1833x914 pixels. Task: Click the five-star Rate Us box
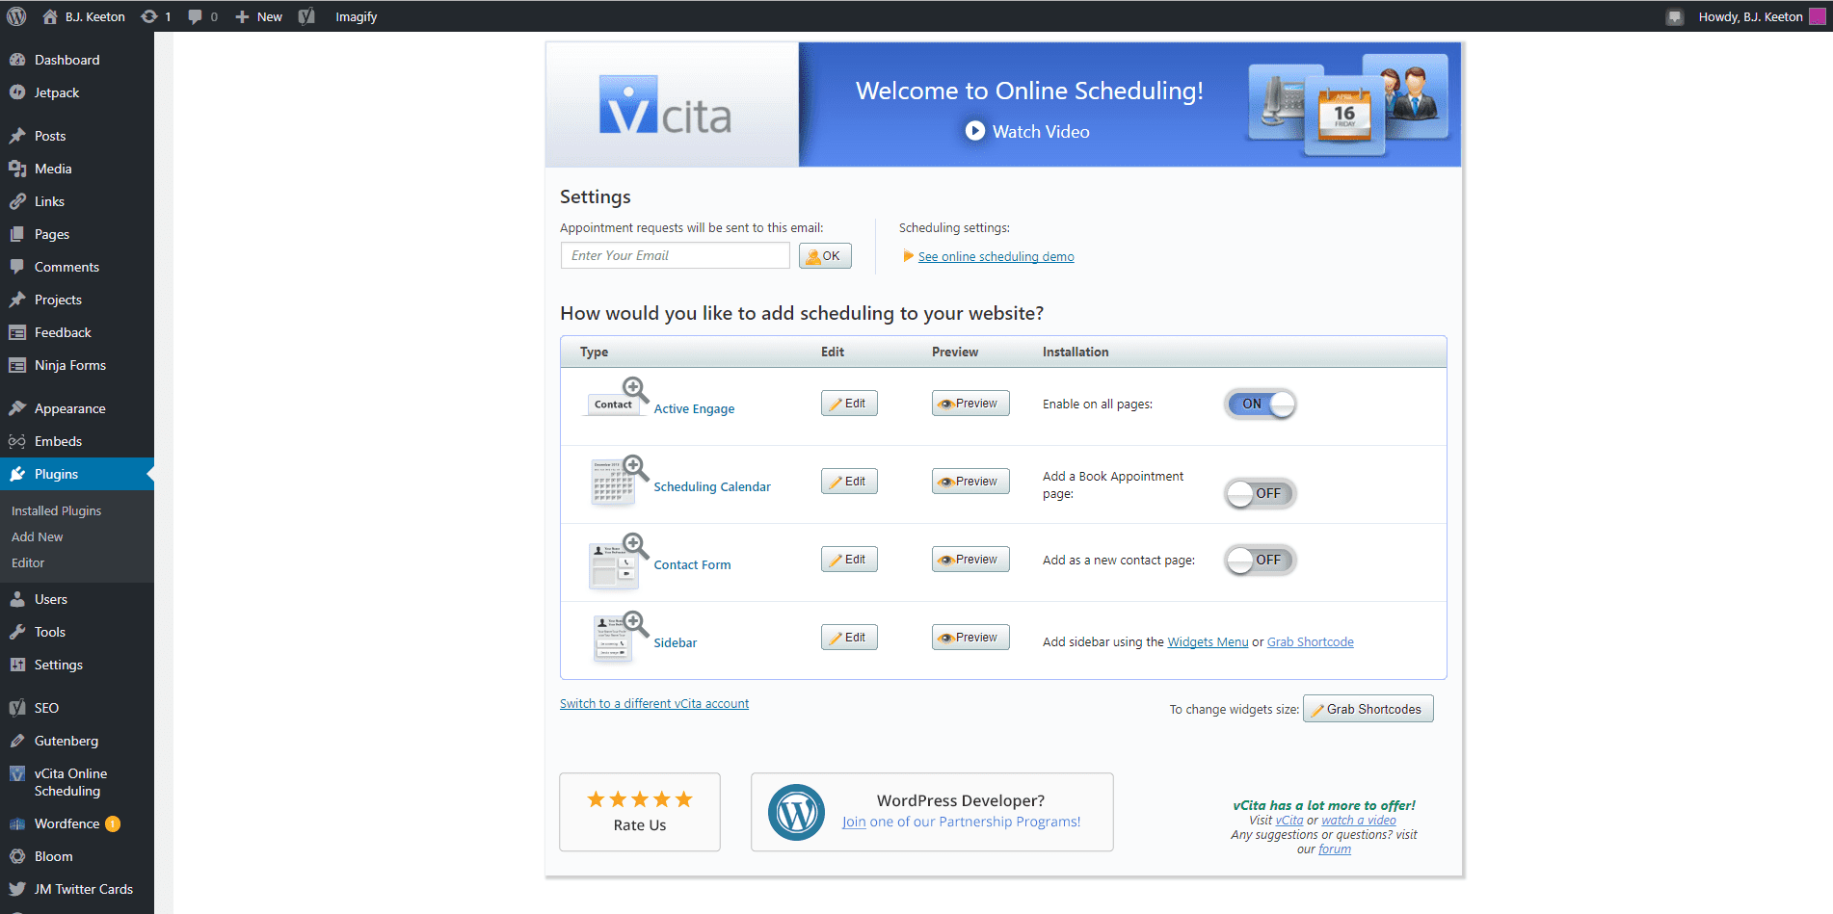(x=640, y=812)
